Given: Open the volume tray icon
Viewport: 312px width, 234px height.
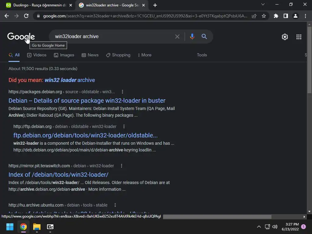Looking at the screenshot, I should point(275,227).
